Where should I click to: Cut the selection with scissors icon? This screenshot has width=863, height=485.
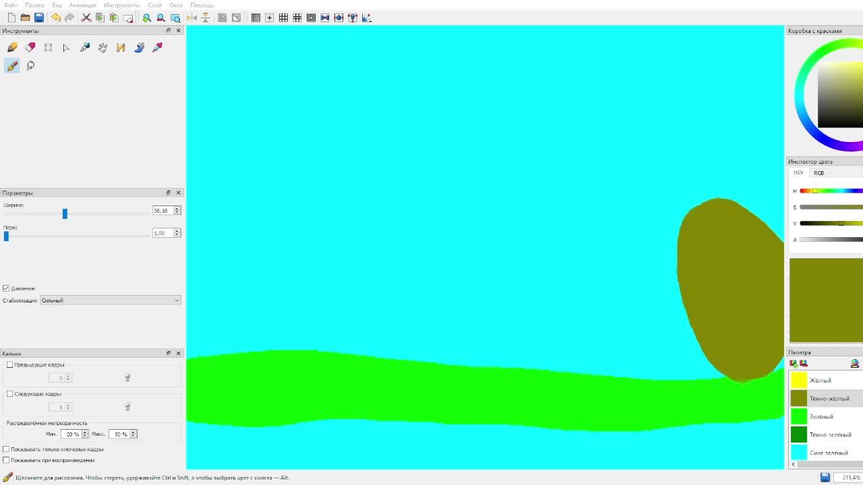[x=86, y=18]
